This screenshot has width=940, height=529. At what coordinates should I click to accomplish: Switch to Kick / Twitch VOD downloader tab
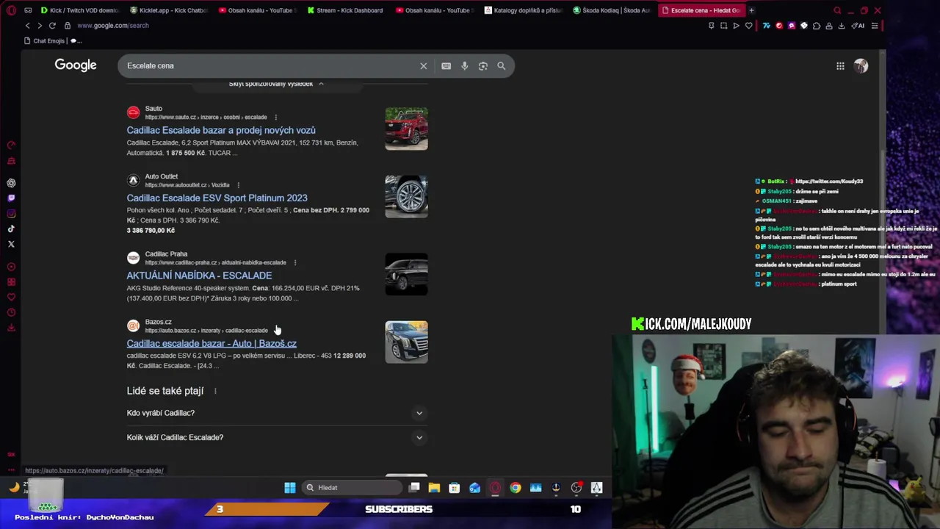79,10
